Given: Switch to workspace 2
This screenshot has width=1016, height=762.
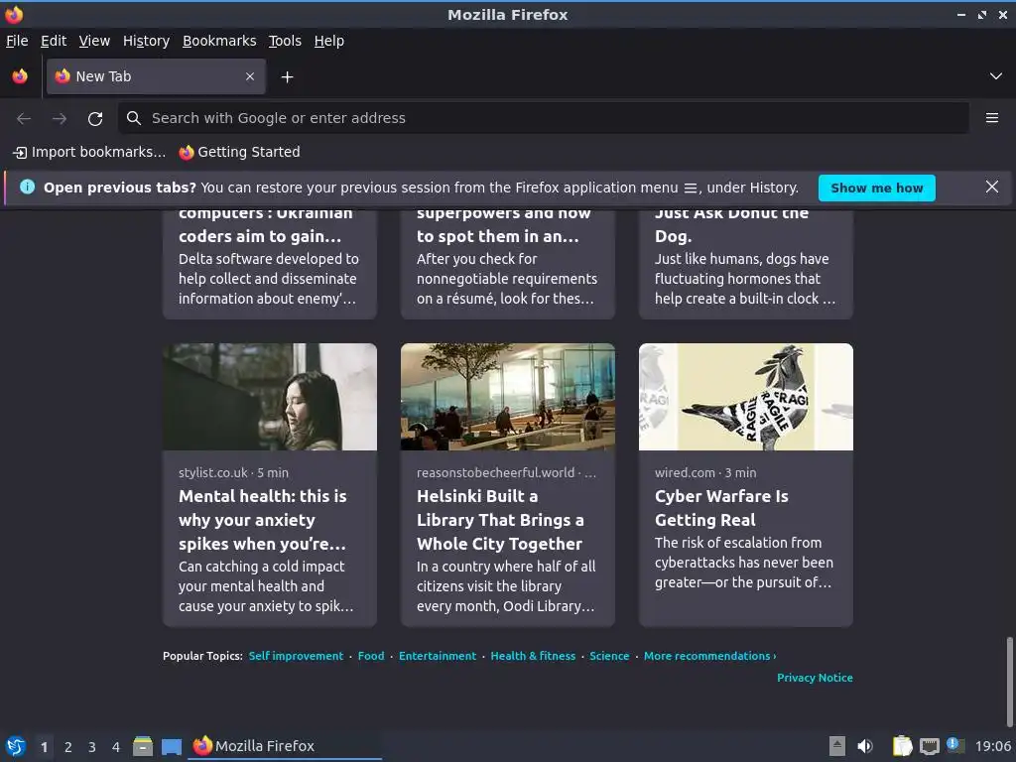Looking at the screenshot, I should [68, 746].
